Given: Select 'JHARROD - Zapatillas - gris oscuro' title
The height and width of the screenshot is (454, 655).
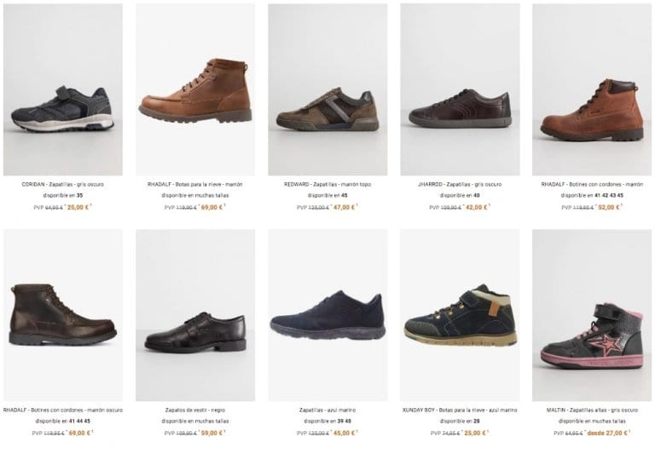Looking at the screenshot, I should 460,184.
